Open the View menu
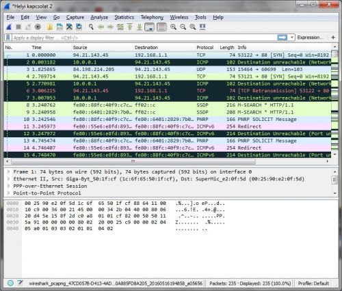Screen dimensions: 342x291 pyautogui.click(x=41, y=17)
